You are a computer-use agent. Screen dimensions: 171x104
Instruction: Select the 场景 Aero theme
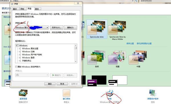click(117, 59)
